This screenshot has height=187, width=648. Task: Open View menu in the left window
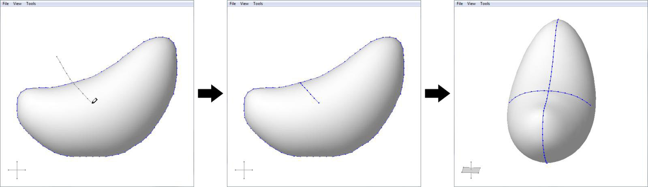[17, 4]
